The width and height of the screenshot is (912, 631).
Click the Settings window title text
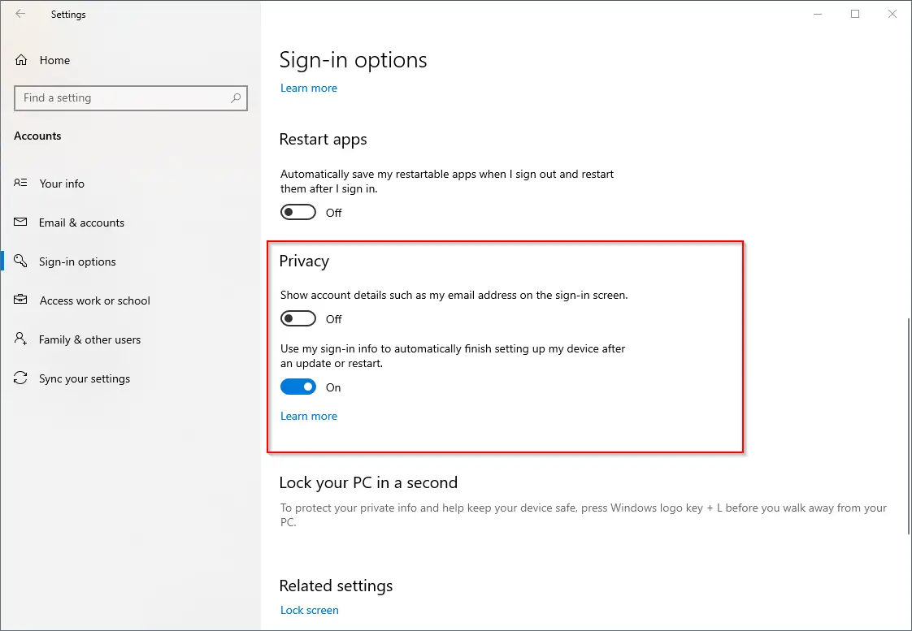tap(68, 15)
